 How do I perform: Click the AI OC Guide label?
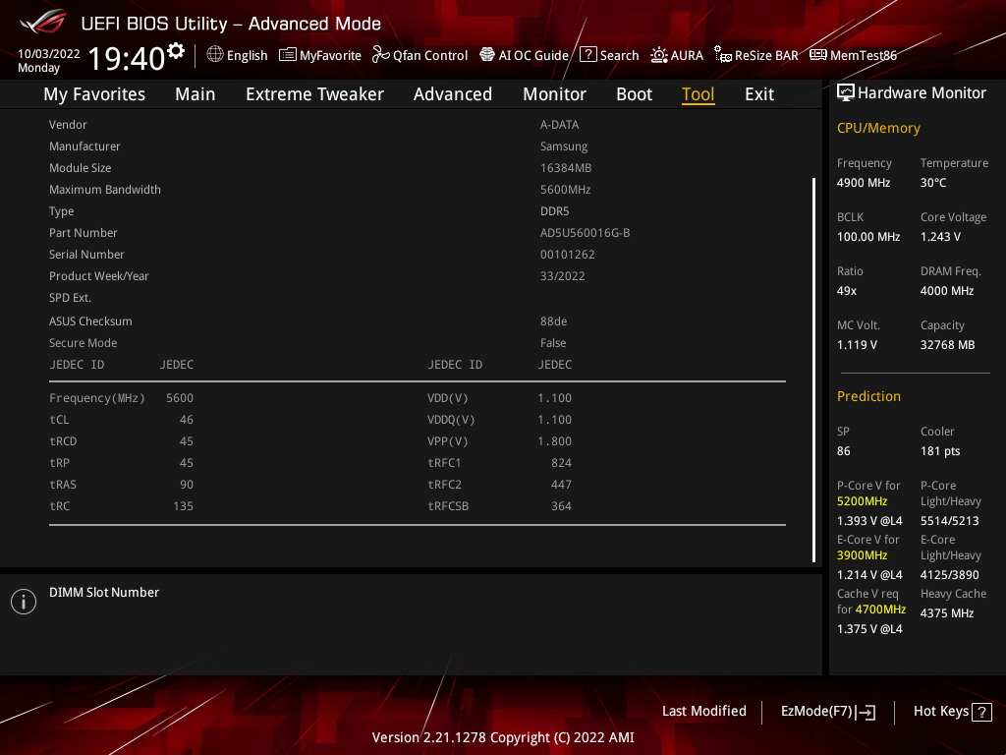pos(533,55)
